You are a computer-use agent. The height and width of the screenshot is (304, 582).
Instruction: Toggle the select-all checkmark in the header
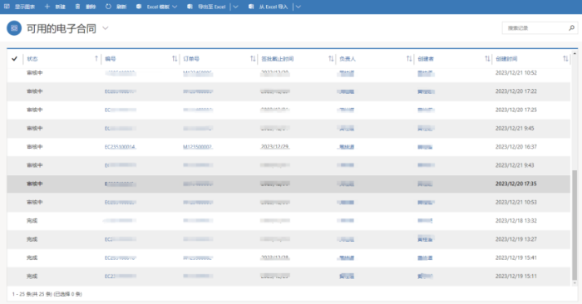tap(14, 59)
